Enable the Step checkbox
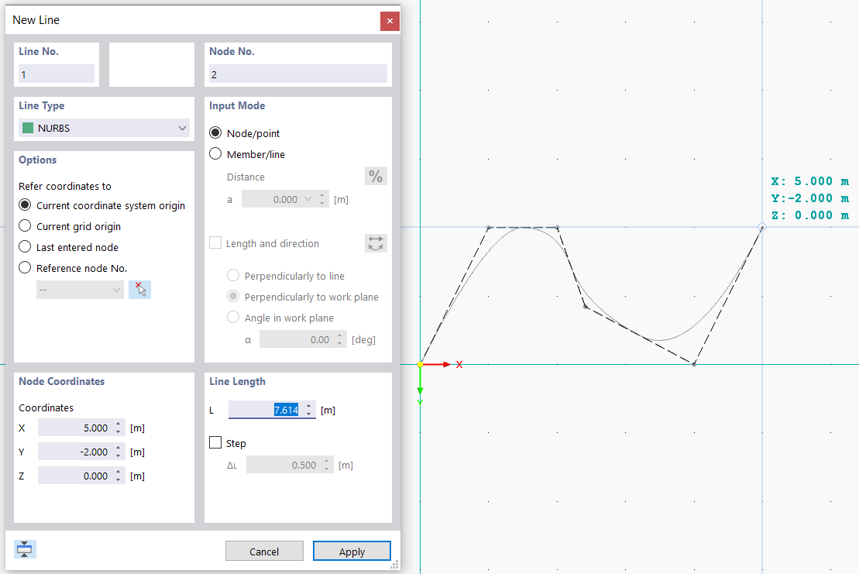Screen dimensions: 859x574 pos(215,442)
